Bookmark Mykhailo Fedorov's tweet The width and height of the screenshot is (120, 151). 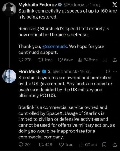105,60
